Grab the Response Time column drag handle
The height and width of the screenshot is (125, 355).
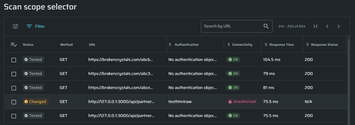coord(266,45)
